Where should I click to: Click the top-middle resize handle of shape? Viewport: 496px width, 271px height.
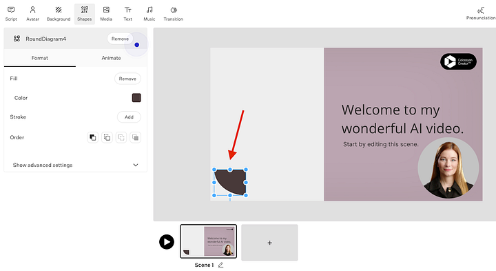click(230, 170)
